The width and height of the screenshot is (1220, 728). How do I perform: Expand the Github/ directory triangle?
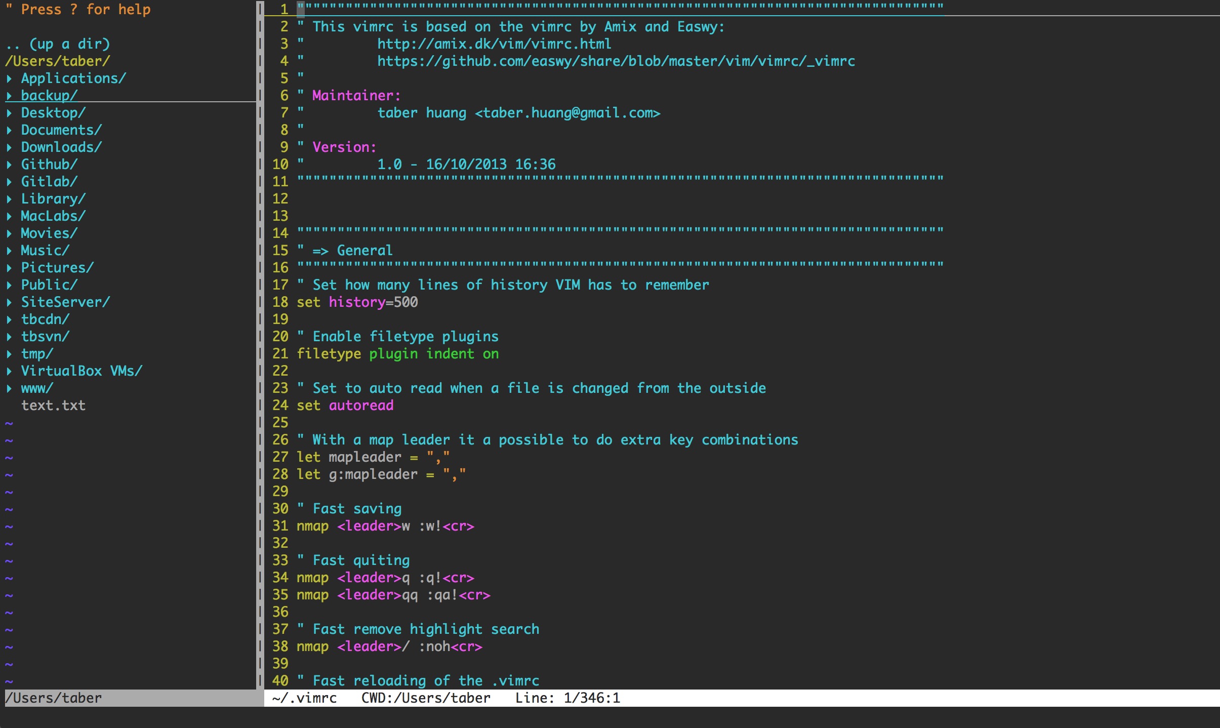coord(9,165)
